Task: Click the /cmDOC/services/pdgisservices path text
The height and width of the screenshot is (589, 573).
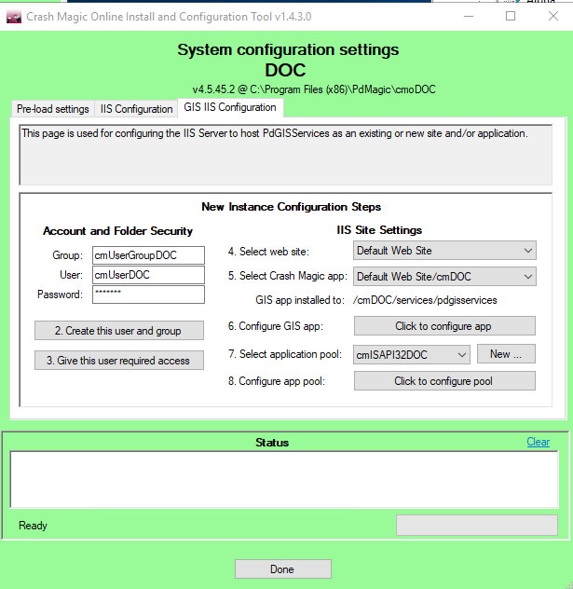Action: click(x=425, y=300)
